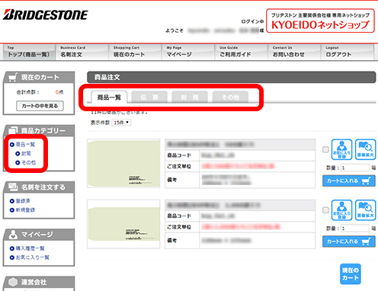This screenshot has height=291, width=378.
Task: Click second product envelope thumbnail
Action: (123, 224)
